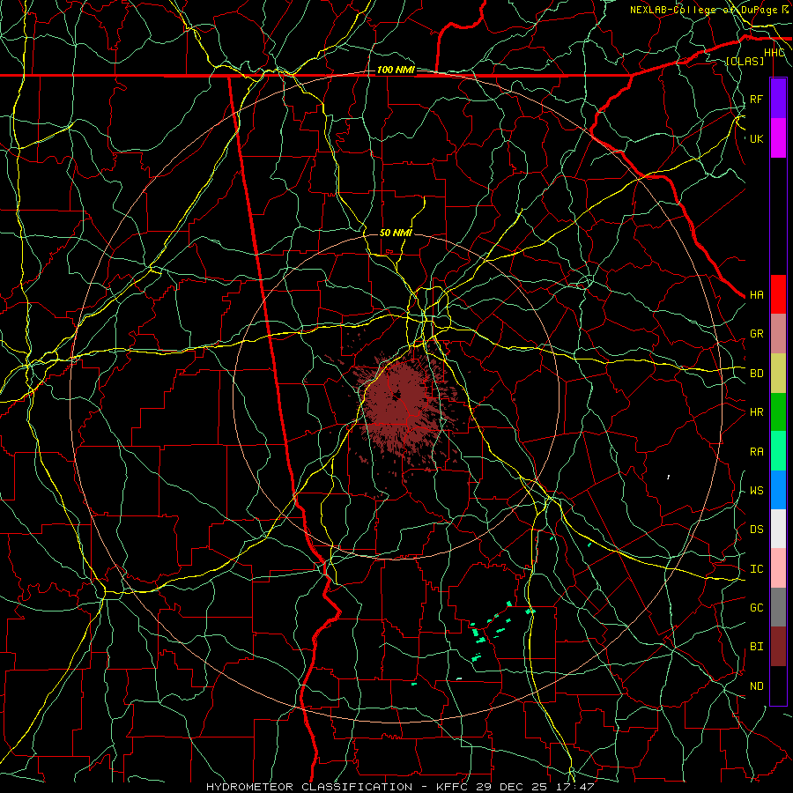
Task: Click the BD legend label
Action: coord(756,374)
